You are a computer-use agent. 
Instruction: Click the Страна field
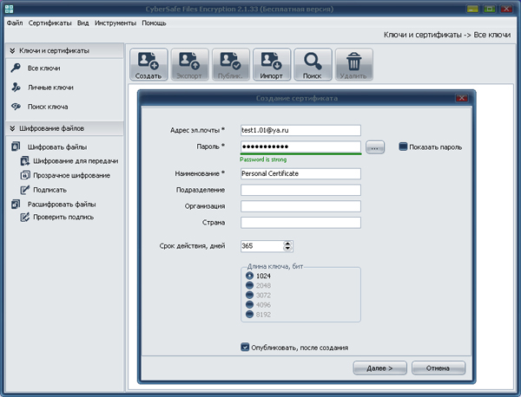point(300,223)
